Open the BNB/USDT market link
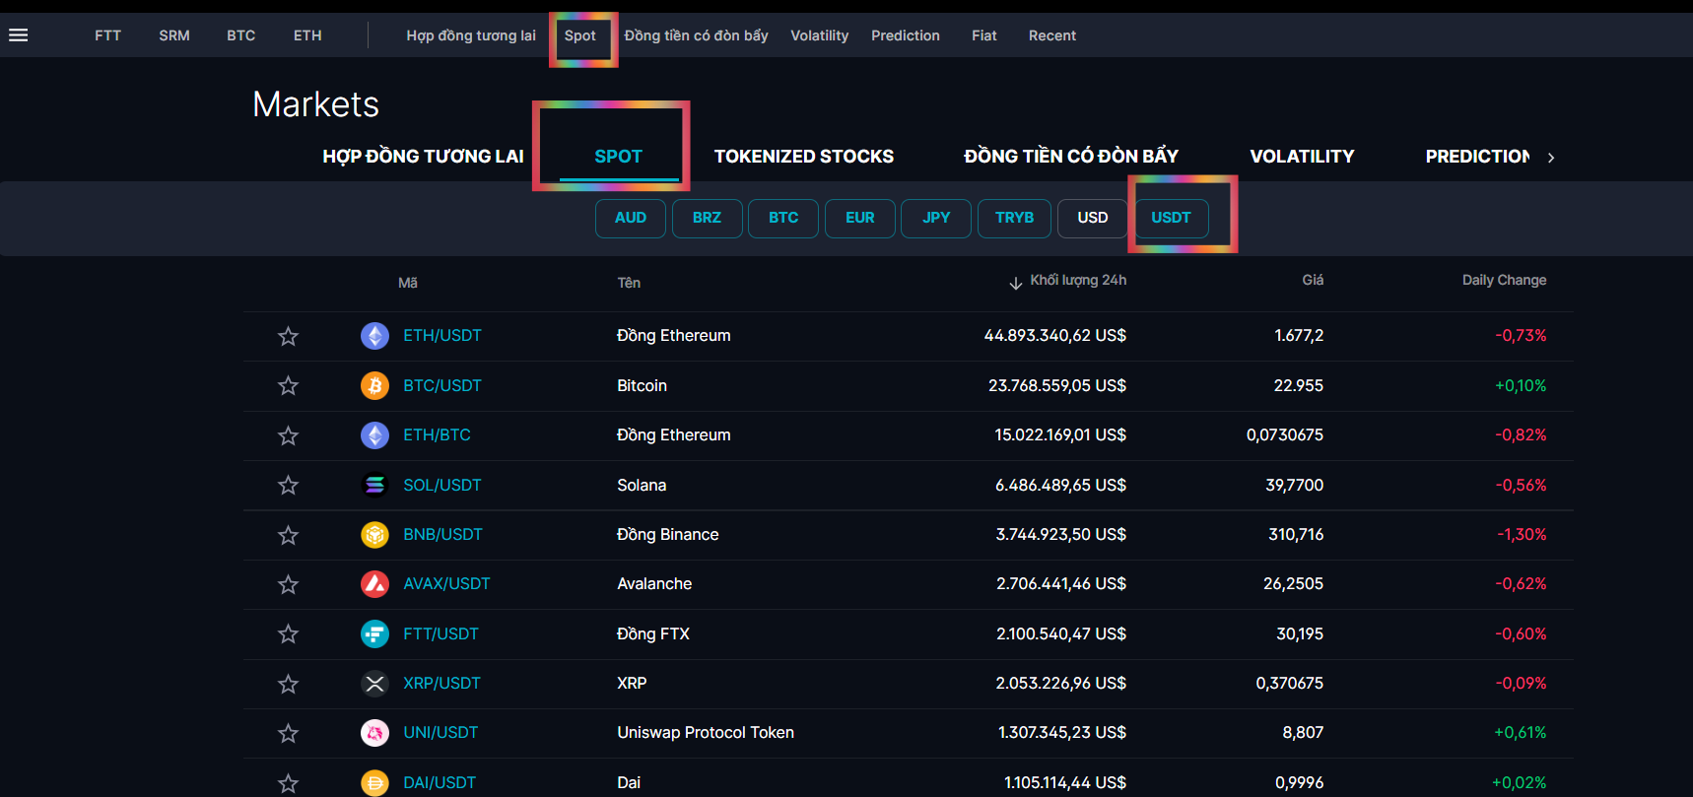Viewport: 1693px width, 797px height. click(x=442, y=535)
